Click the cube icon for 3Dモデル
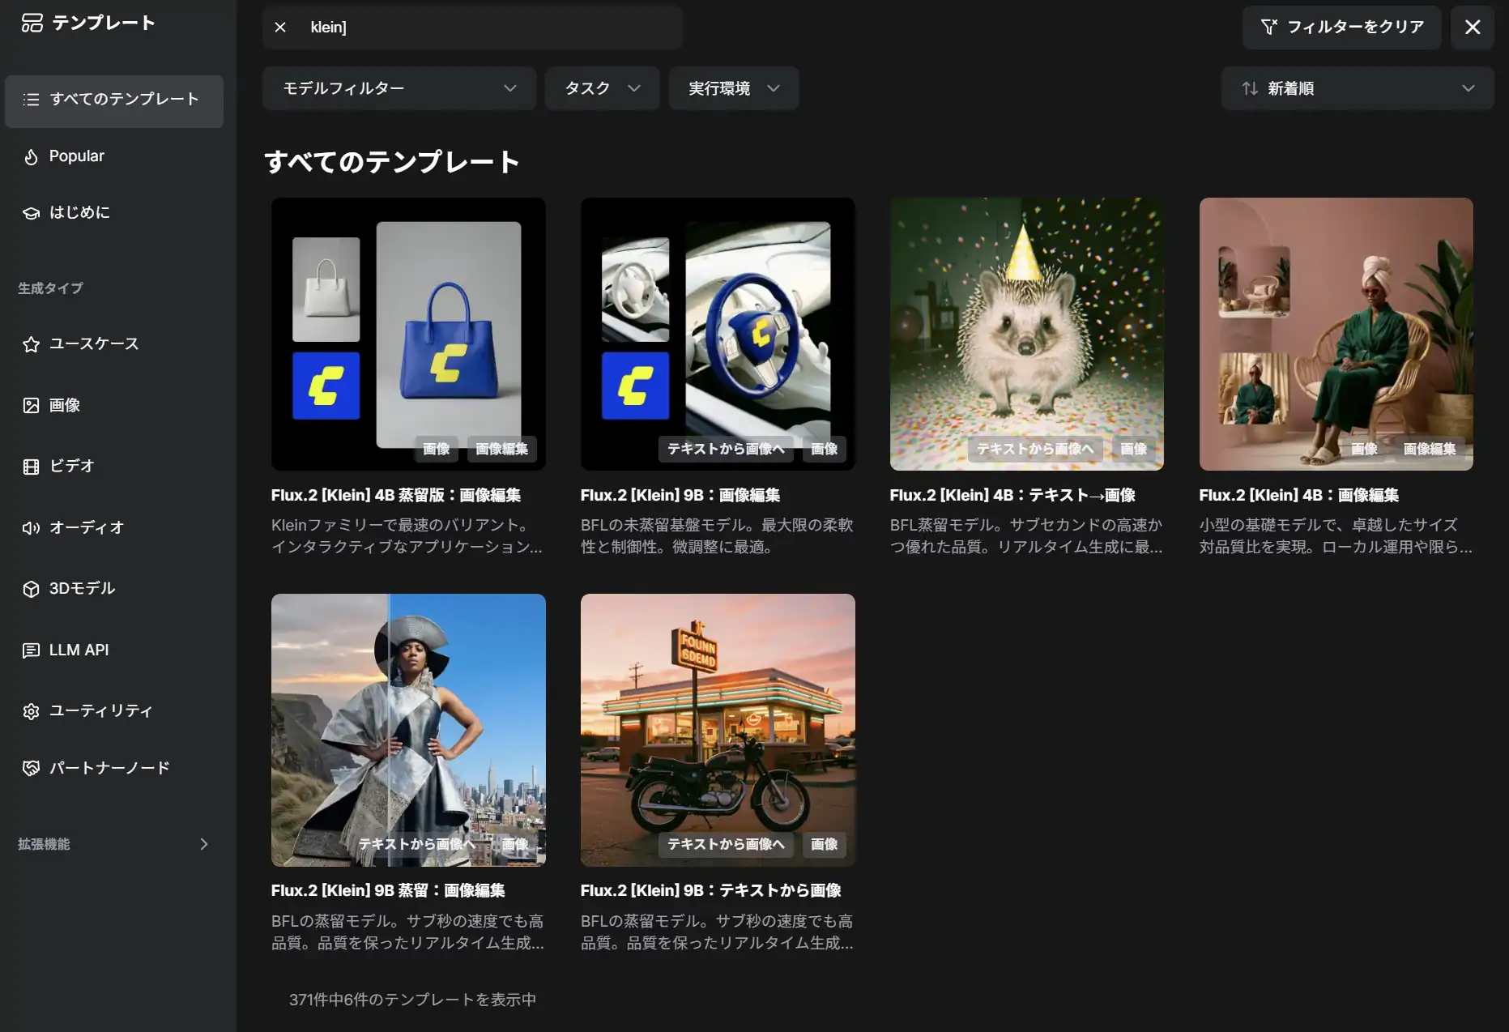Viewport: 1509px width, 1032px height. [31, 589]
